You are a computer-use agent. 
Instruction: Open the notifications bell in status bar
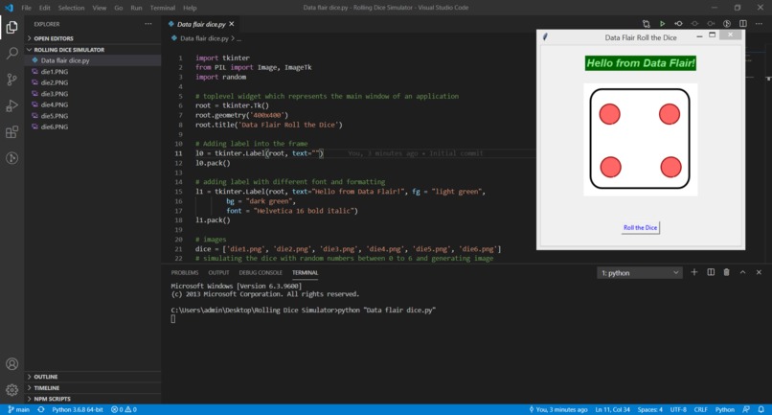point(761,409)
